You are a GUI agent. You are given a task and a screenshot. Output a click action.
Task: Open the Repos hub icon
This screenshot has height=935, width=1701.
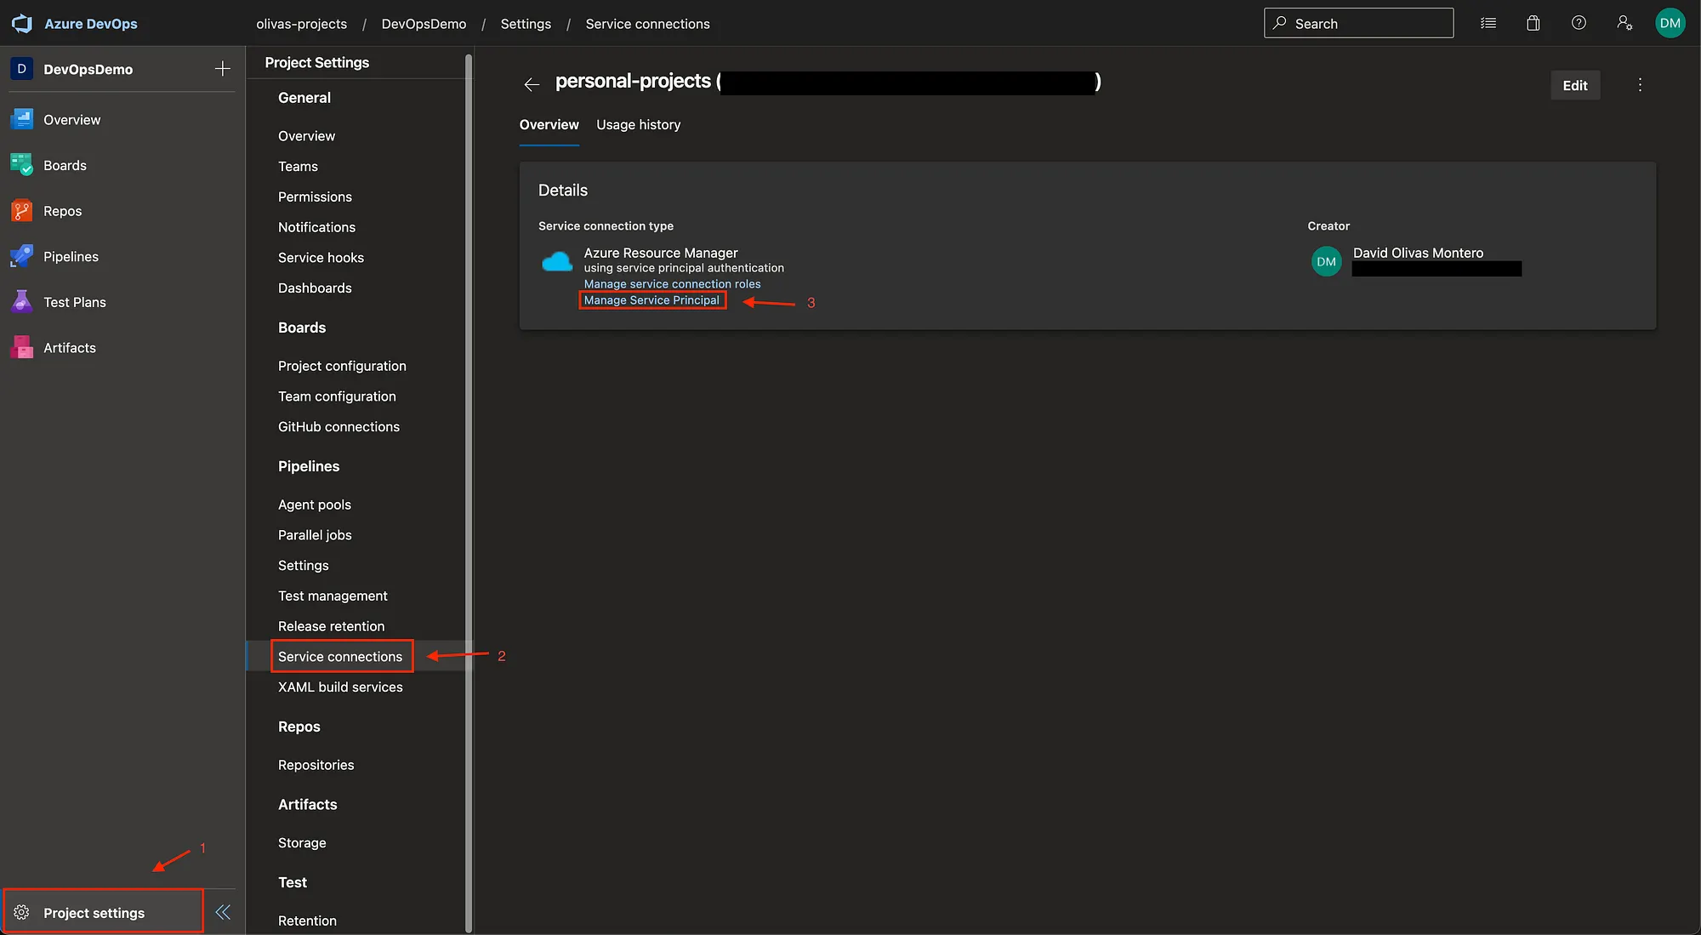pyautogui.click(x=21, y=211)
